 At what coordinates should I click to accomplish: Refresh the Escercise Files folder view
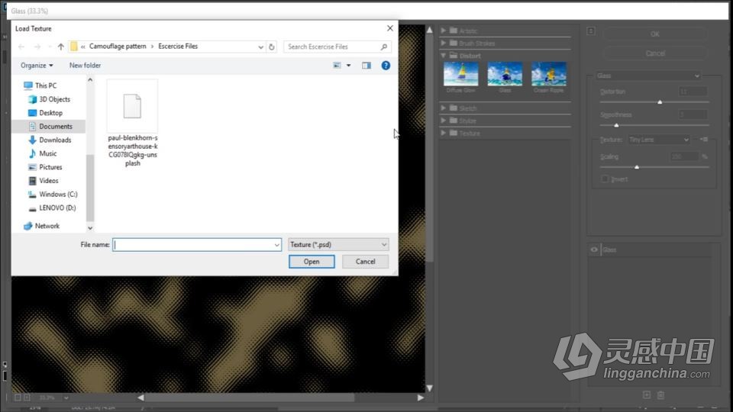point(272,47)
